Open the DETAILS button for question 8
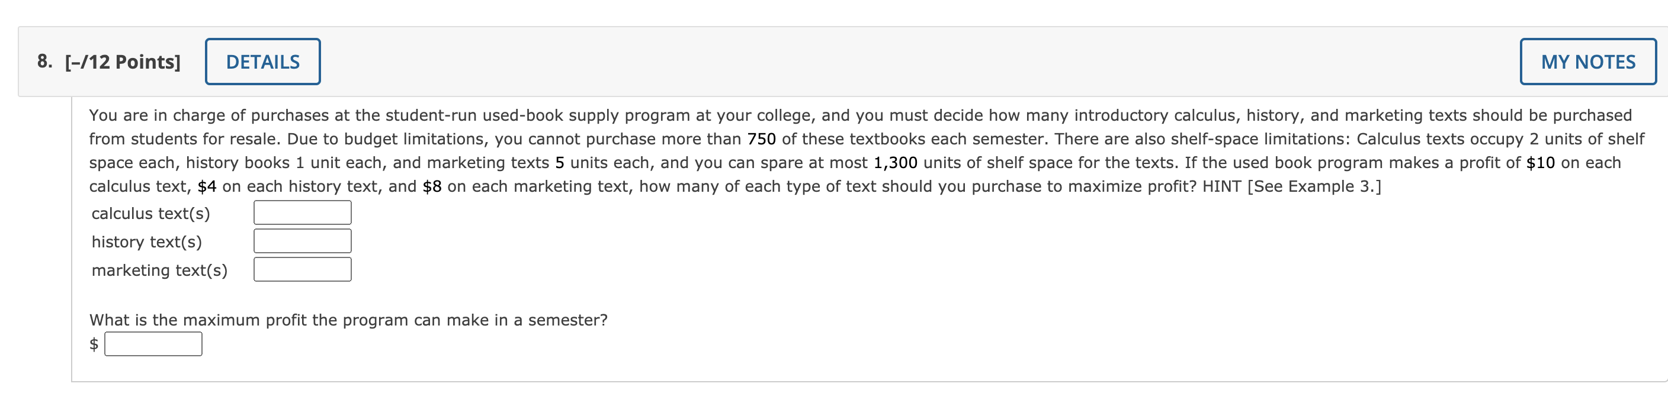The height and width of the screenshot is (406, 1668). pyautogui.click(x=262, y=62)
